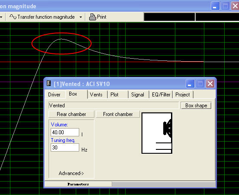The width and height of the screenshot is (239, 195).
Task: Click the Print printer icon
Action: [92, 17]
